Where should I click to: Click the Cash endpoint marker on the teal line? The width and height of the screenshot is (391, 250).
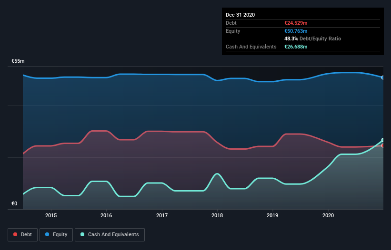tap(383, 140)
